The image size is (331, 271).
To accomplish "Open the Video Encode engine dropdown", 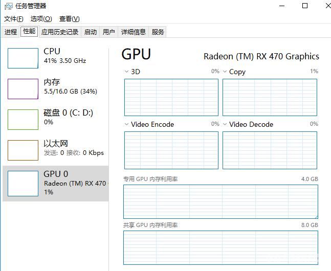I will coord(126,124).
